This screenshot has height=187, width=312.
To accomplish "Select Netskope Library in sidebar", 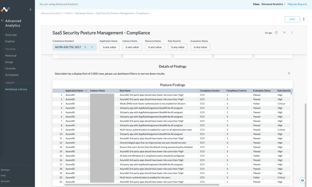I will 16,89.
